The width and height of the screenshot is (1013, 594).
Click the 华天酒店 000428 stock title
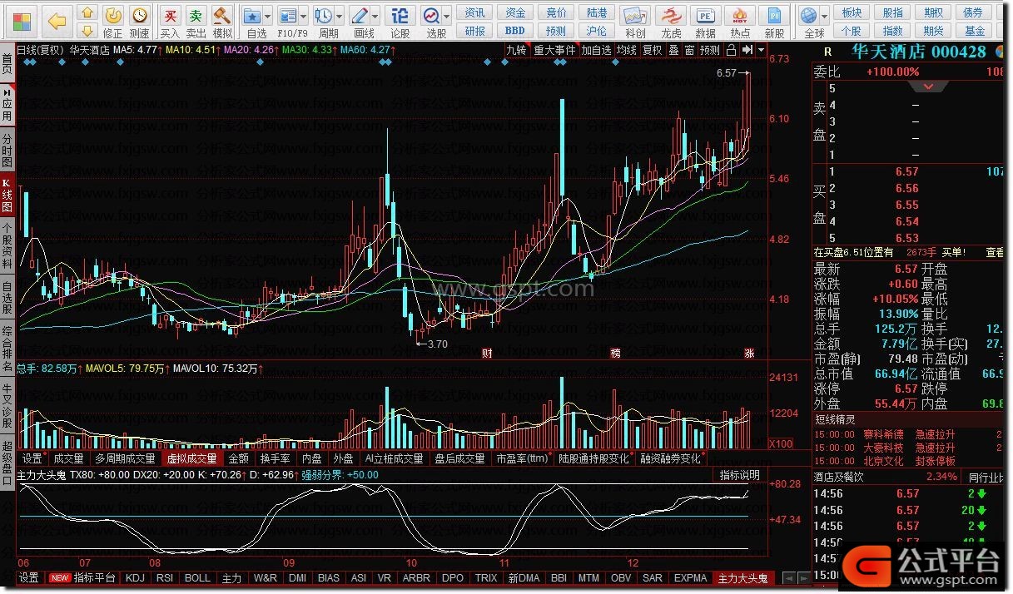(919, 52)
